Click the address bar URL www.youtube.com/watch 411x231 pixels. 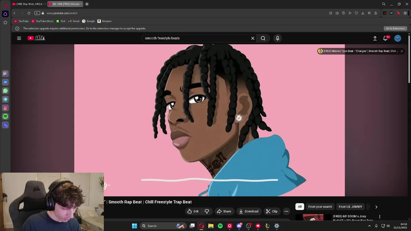pos(62,13)
